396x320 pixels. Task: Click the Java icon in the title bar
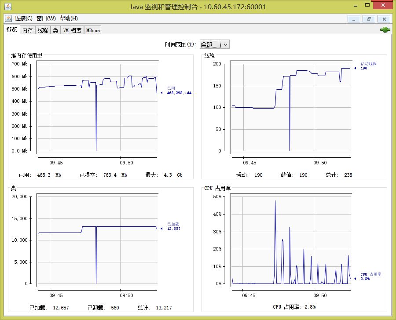pyautogui.click(x=8, y=7)
